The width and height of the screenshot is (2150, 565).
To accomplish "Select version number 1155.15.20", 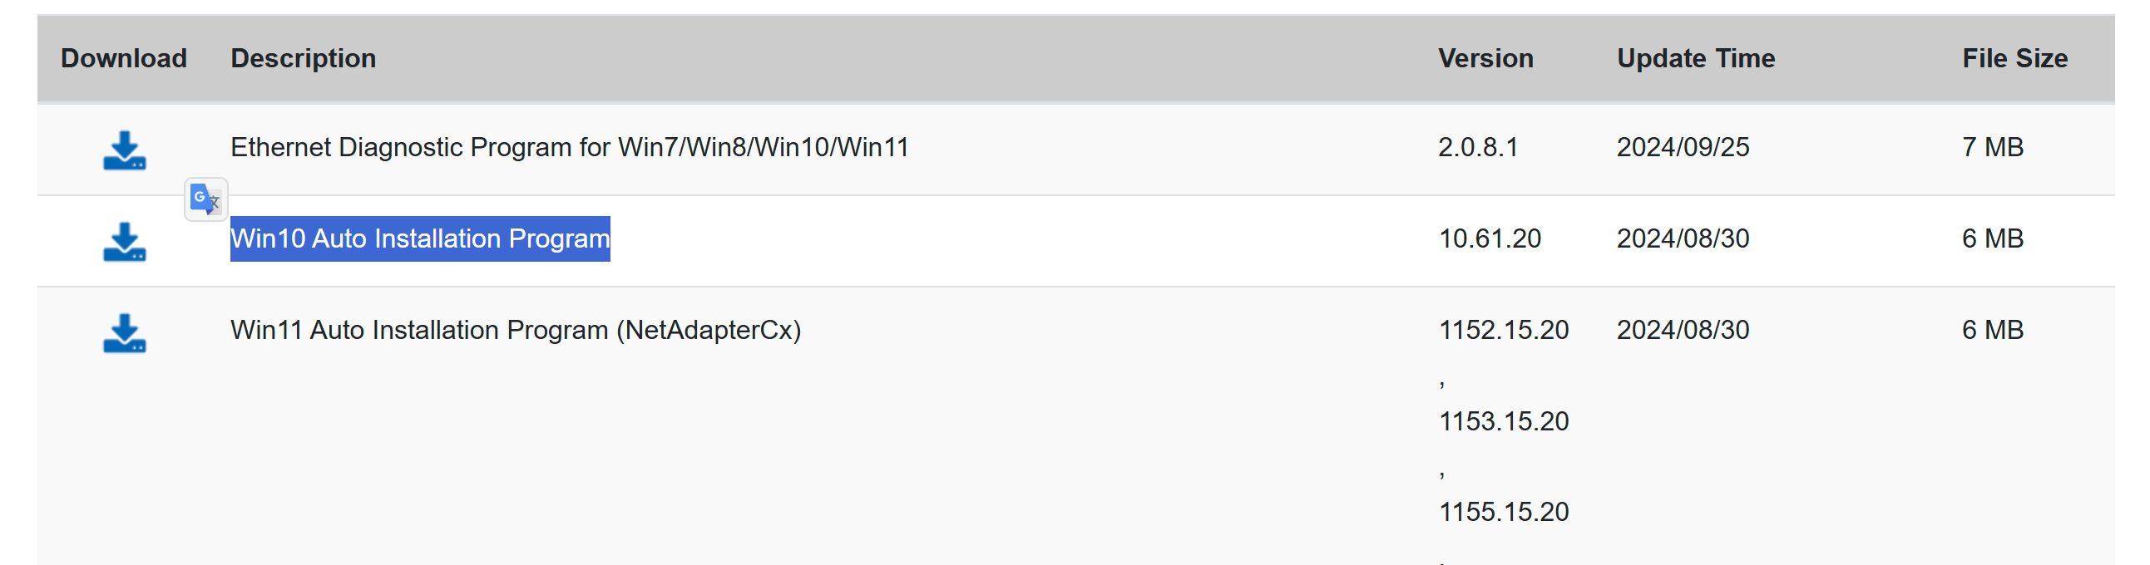I will click(x=1504, y=512).
